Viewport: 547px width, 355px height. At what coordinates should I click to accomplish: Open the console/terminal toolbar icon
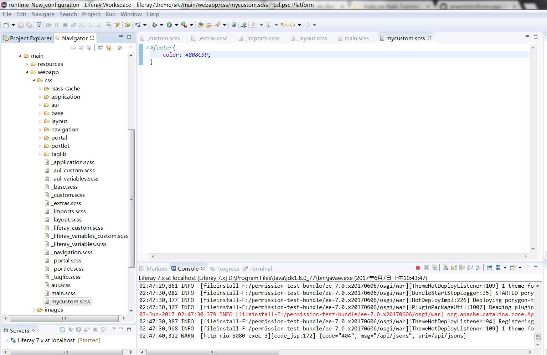coord(39,25)
